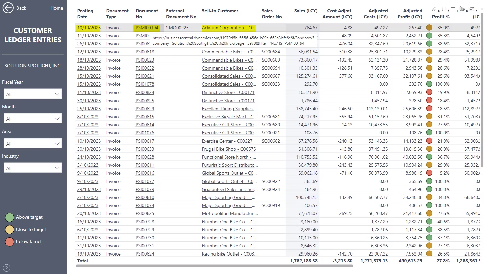Select total sales 1,762,188.38
Screen dimensions: 489x274
304,261
